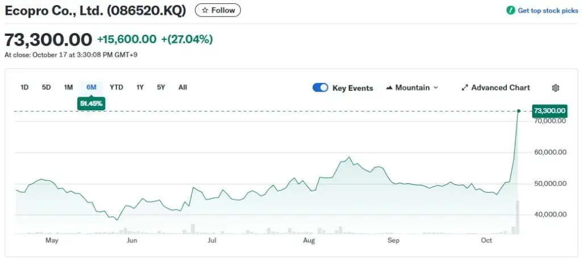Viewport: 582px width, 260px height.
Task: Open the Advanced Chart view
Action: tap(500, 88)
